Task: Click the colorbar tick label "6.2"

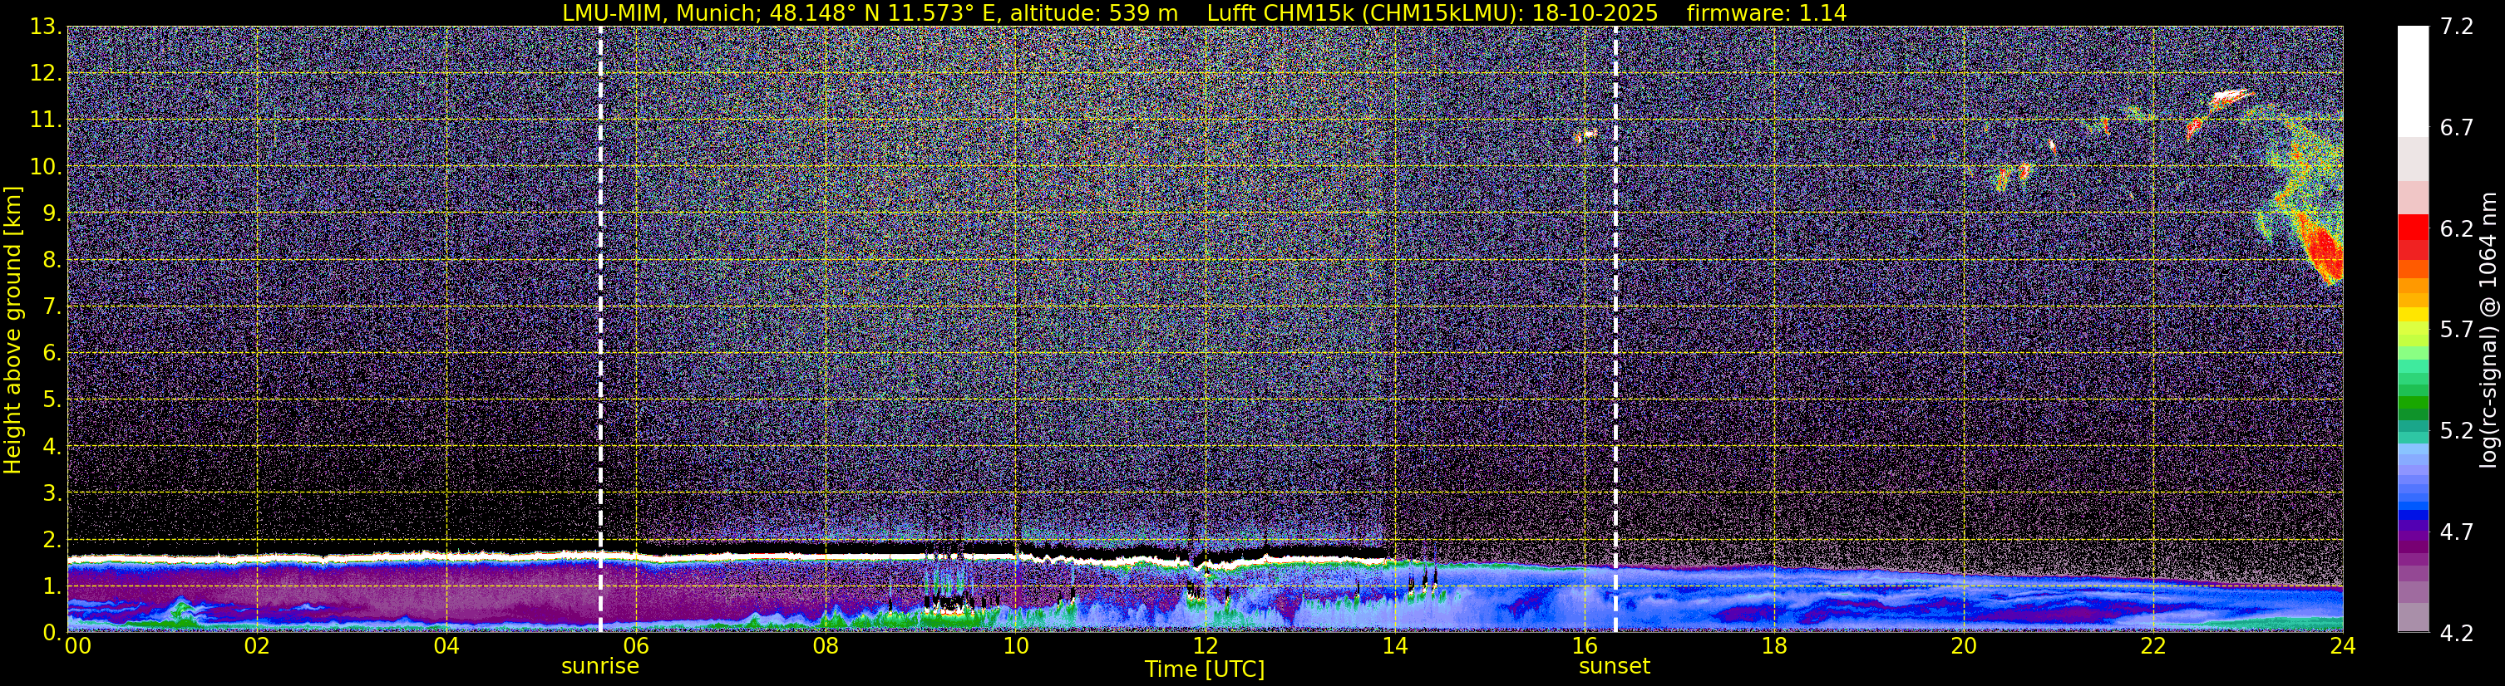Action: point(2457,229)
